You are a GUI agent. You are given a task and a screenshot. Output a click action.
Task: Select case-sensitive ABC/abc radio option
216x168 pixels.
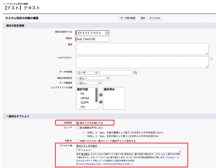pos(83,136)
